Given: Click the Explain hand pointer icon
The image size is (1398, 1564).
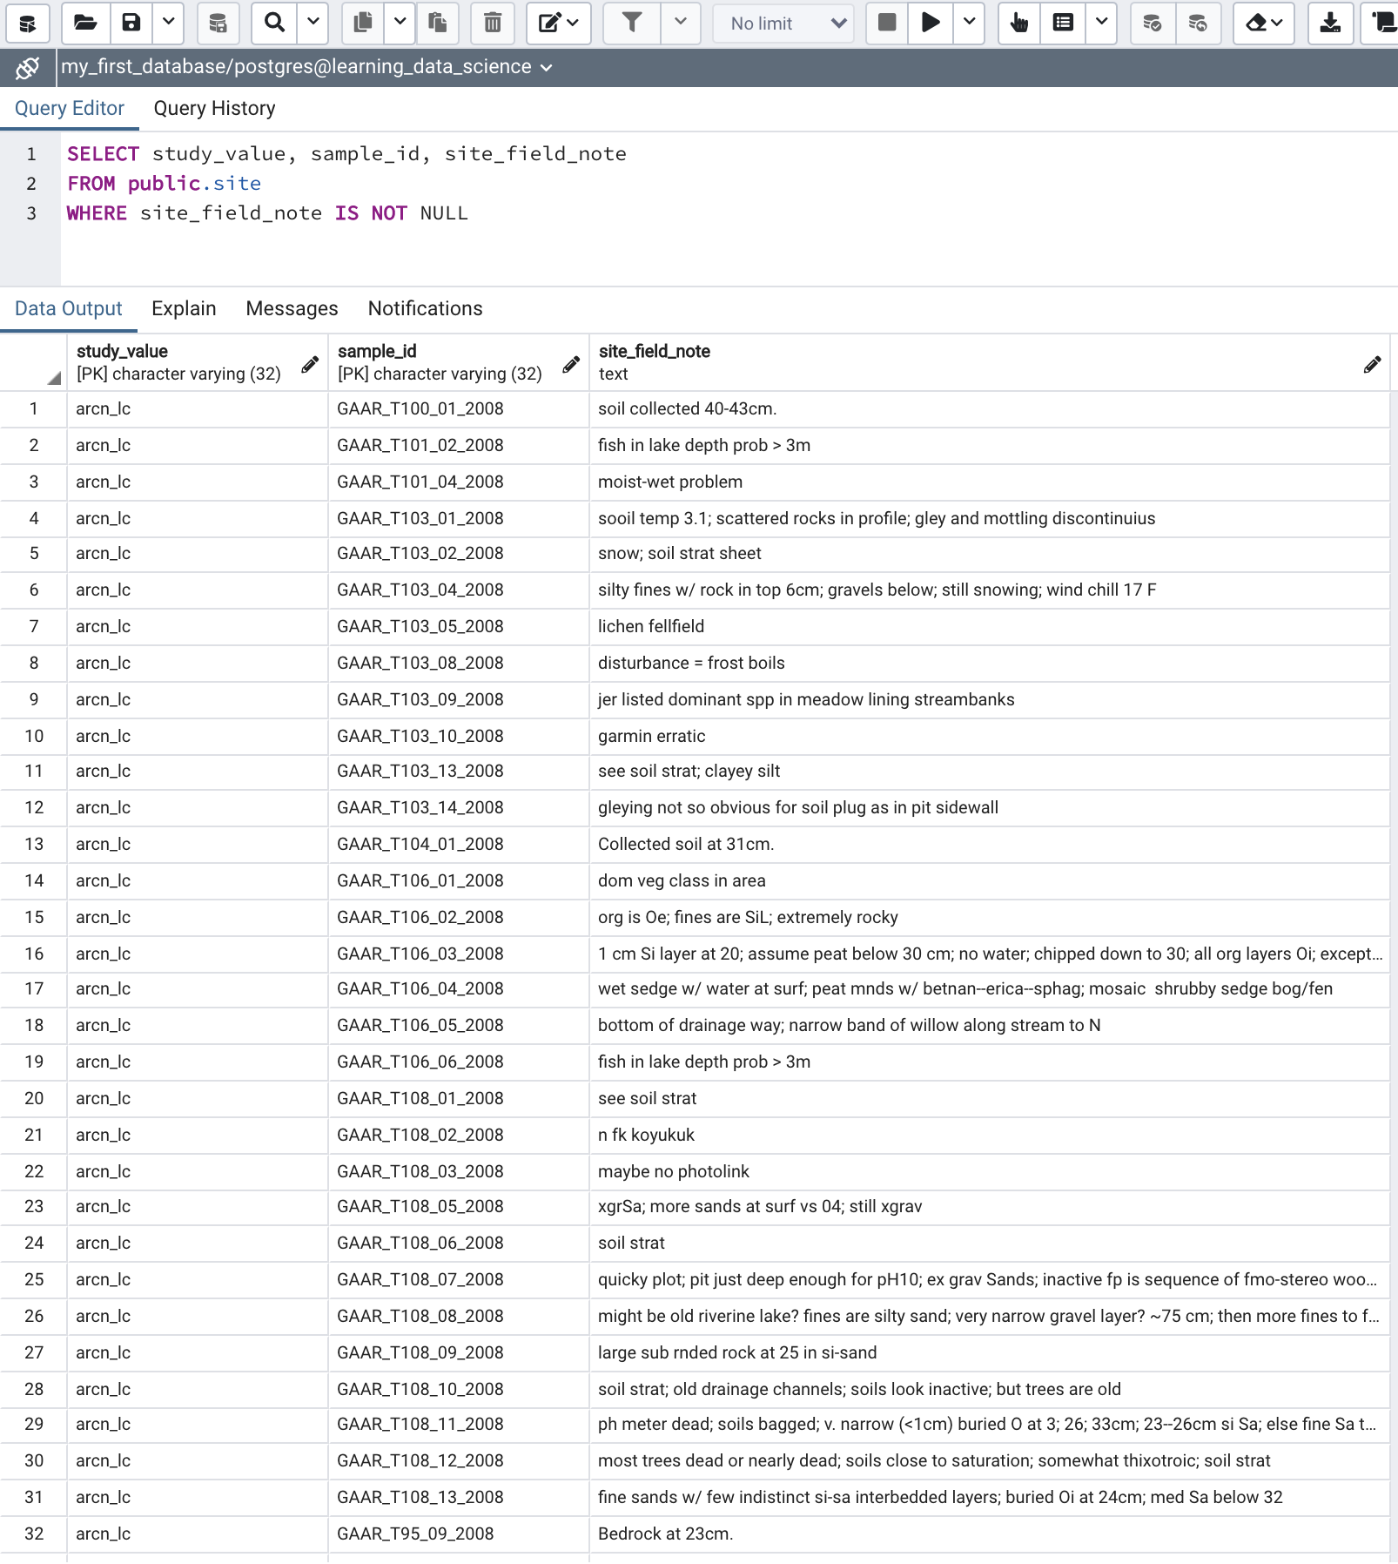Looking at the screenshot, I should 1018,23.
